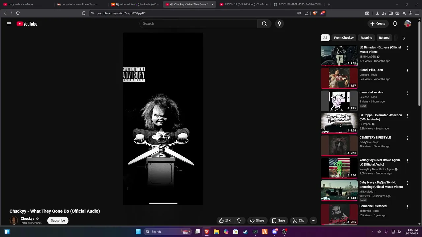Screen dimensions: 422x237
Task: Open a new browser tab
Action: pyautogui.click(x=329, y=4)
